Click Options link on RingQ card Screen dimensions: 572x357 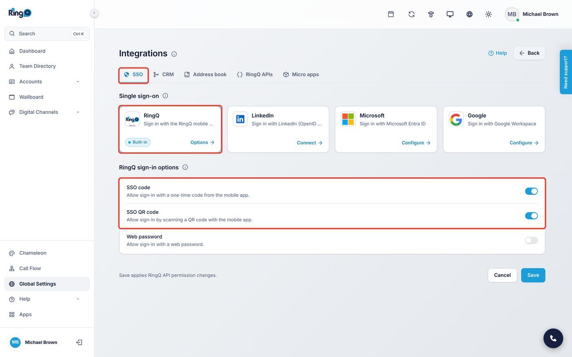click(x=203, y=142)
